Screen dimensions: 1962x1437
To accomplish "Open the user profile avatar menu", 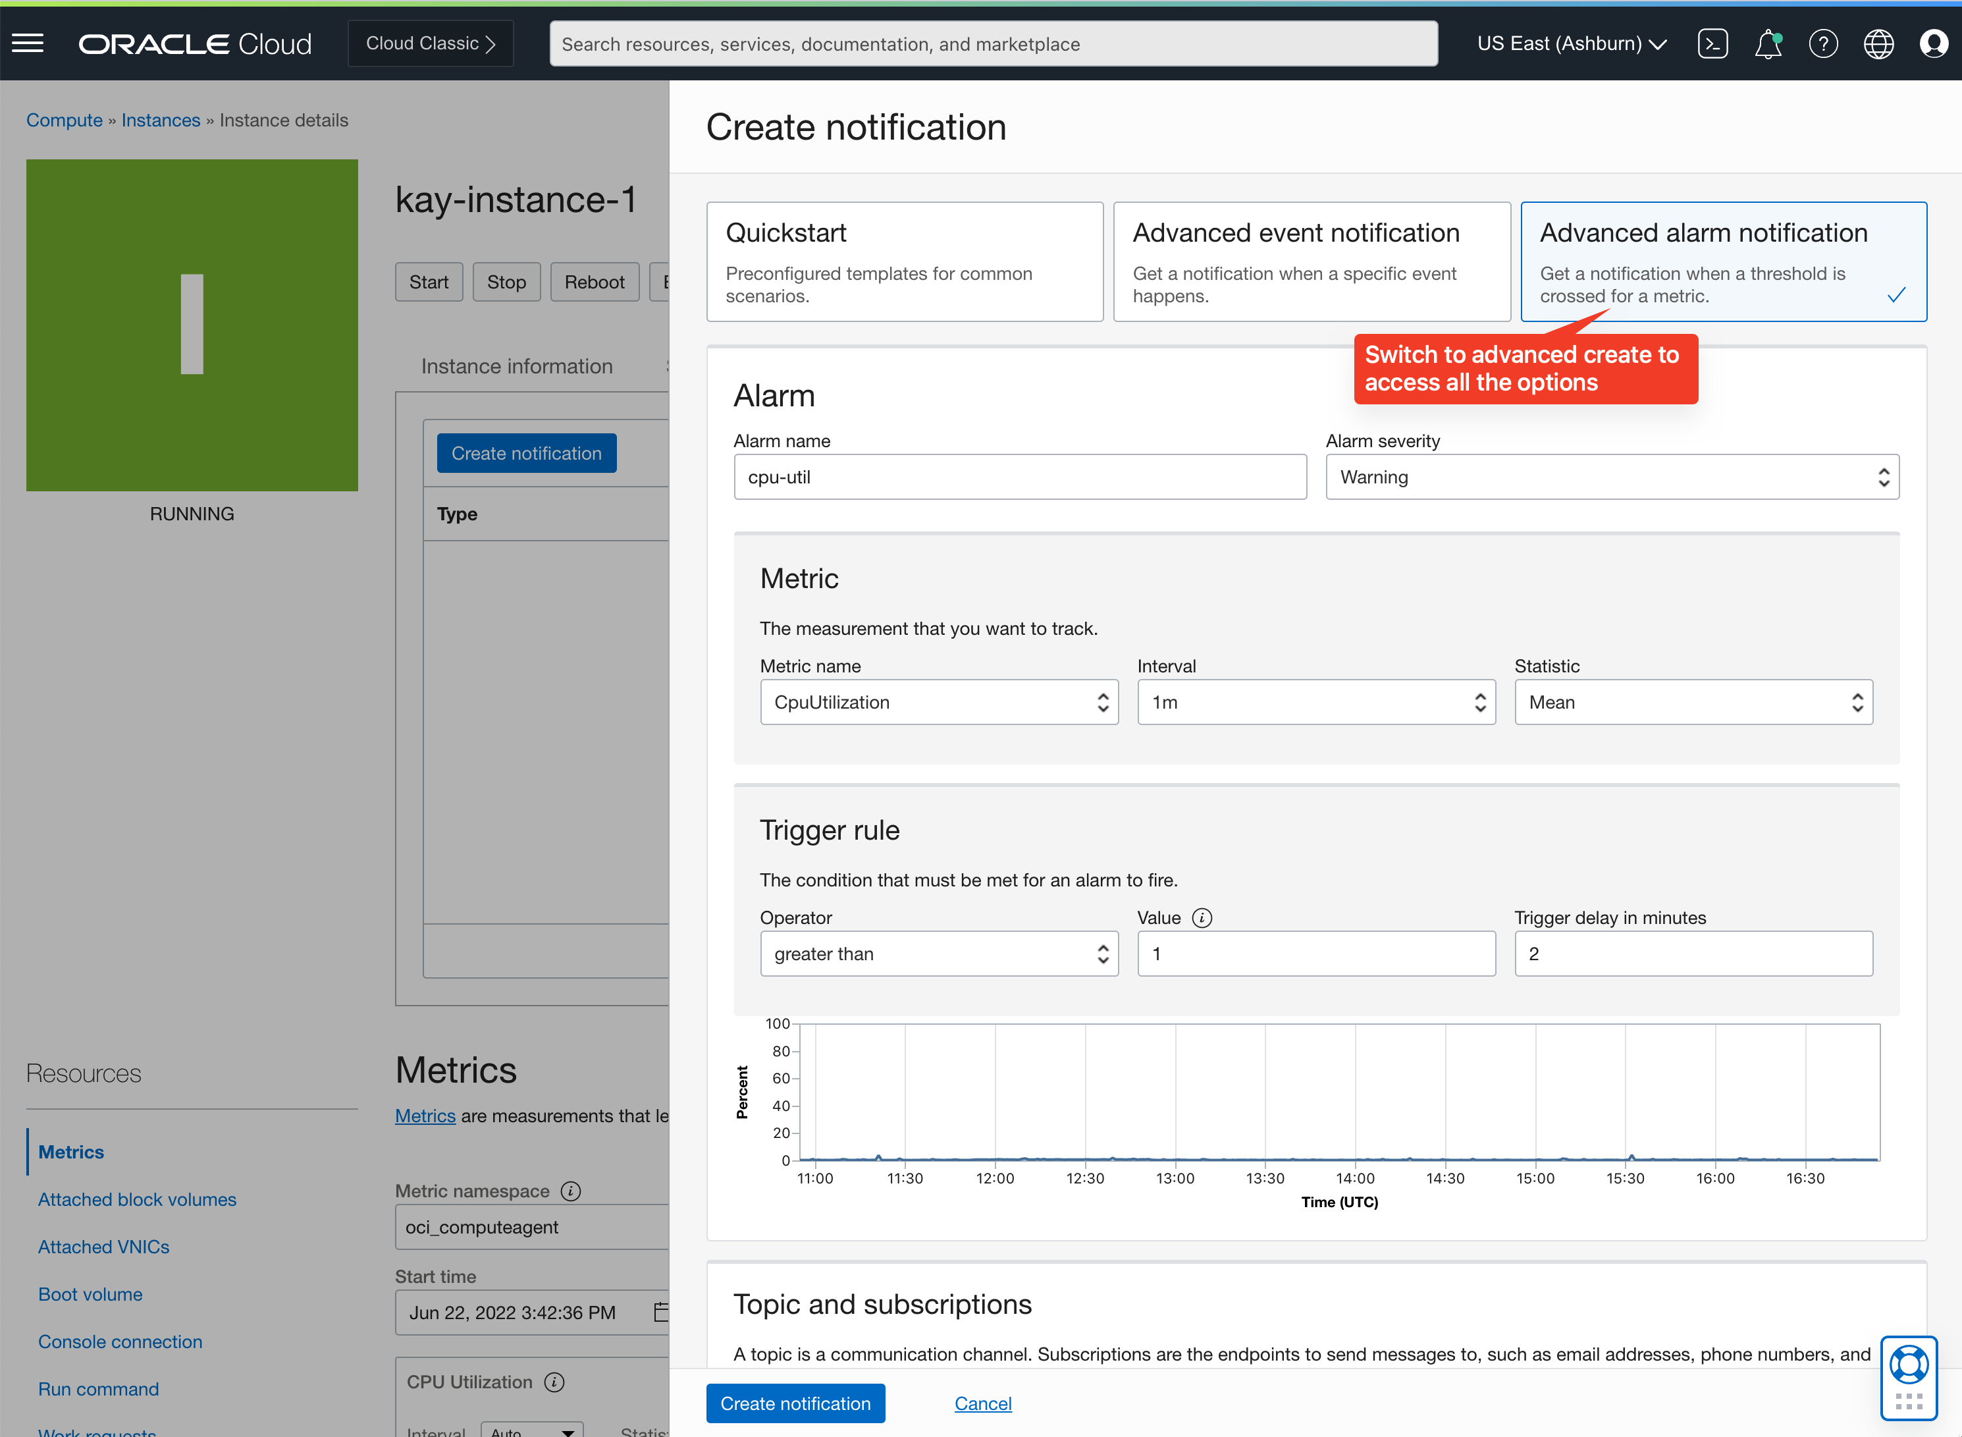I will [x=1933, y=43].
